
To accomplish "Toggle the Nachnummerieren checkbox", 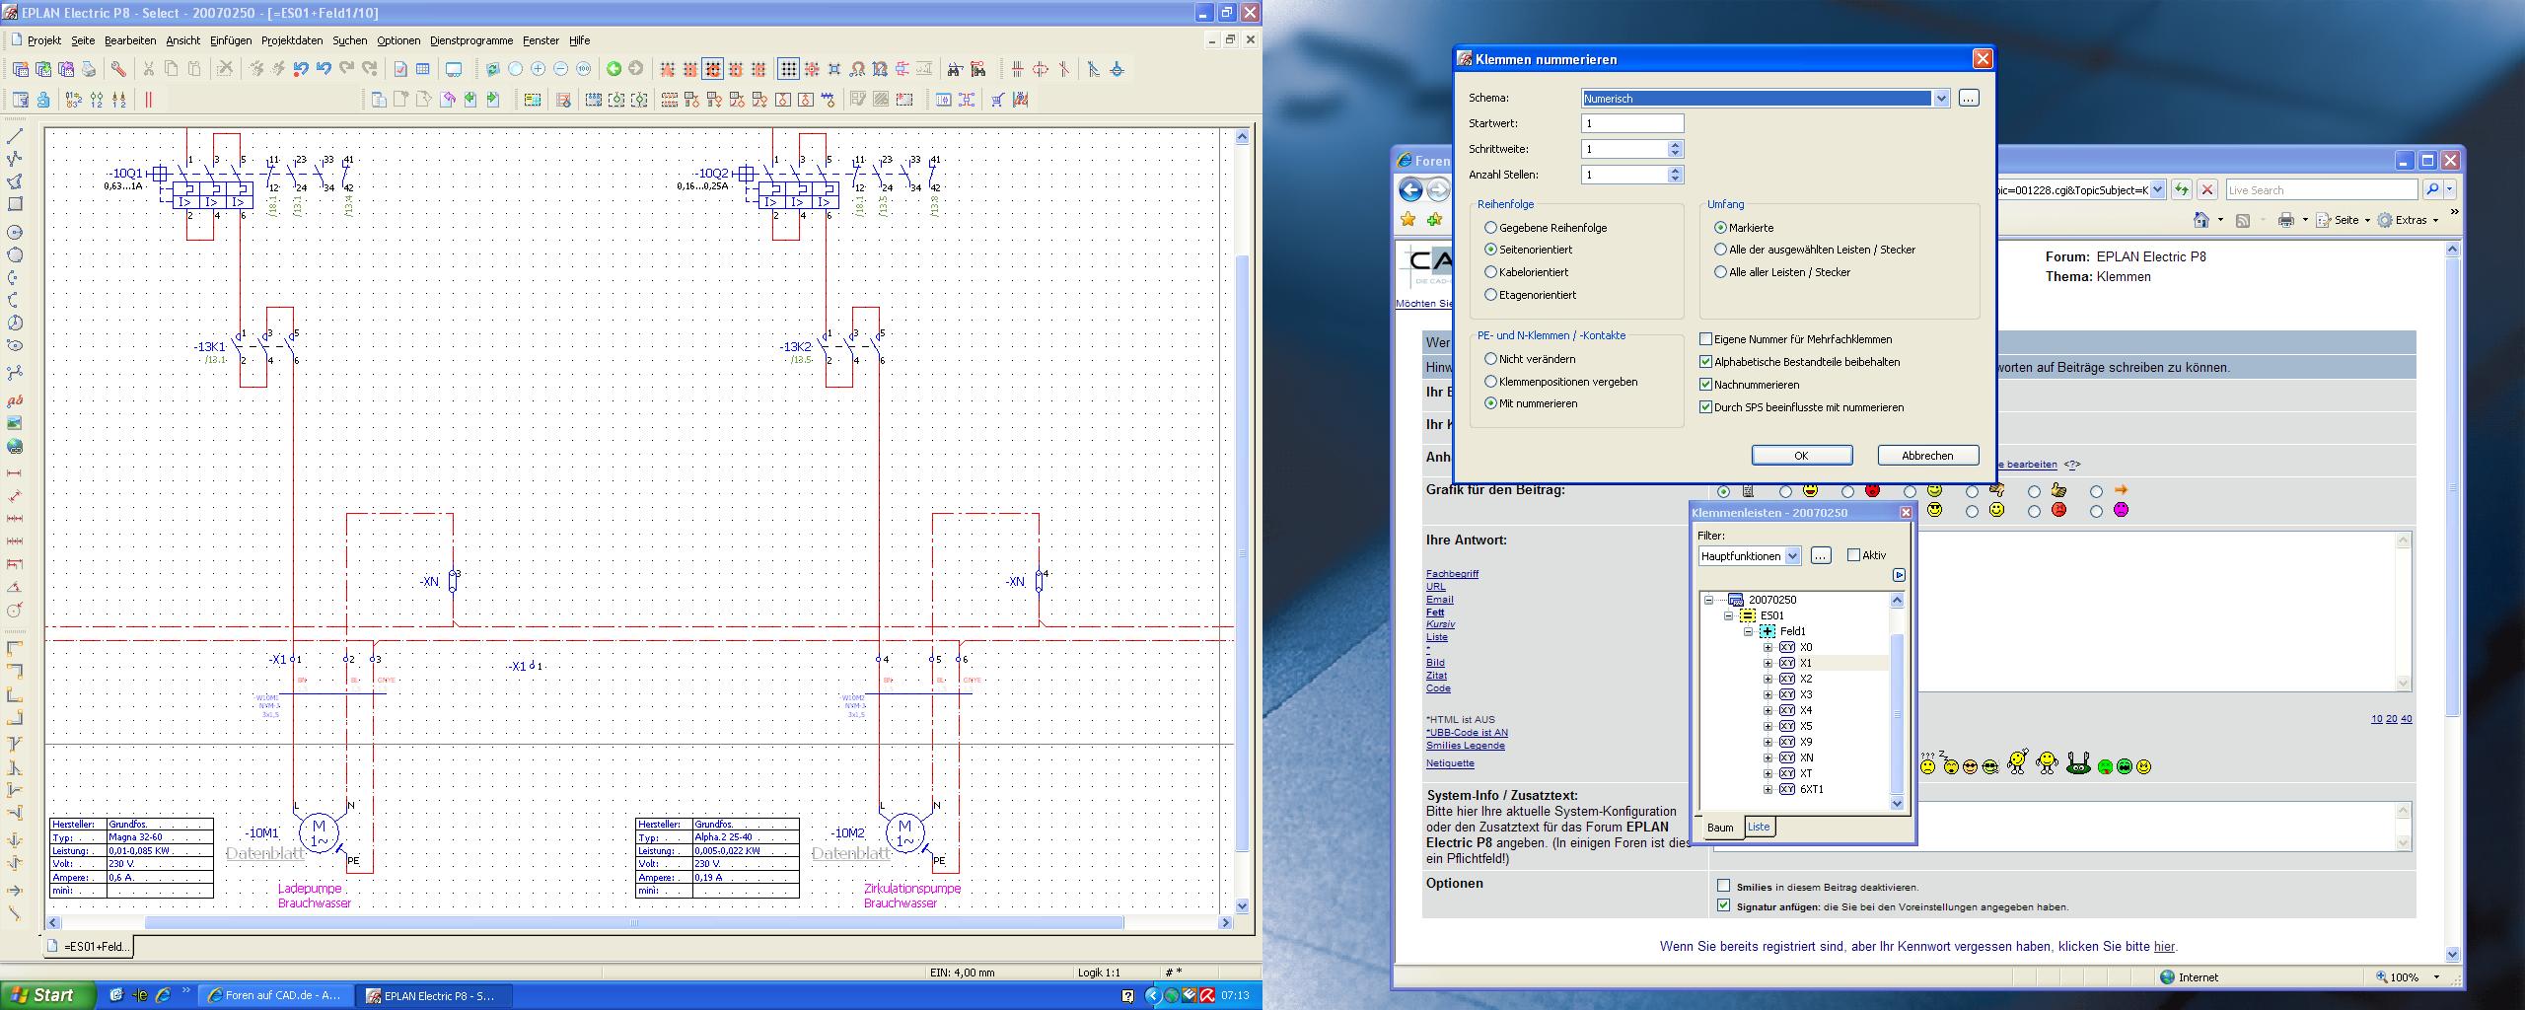I will pos(1705,385).
